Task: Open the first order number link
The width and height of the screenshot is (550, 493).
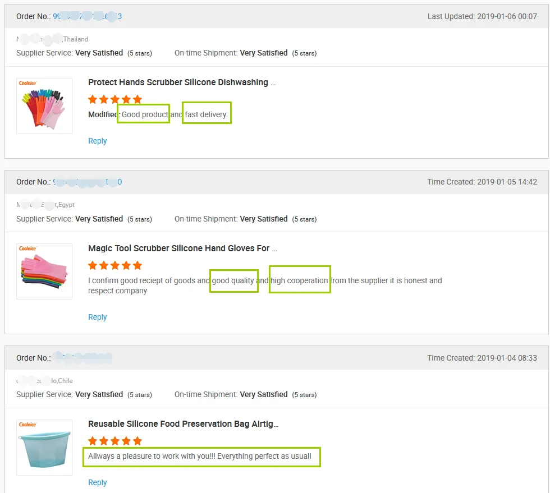Action: [87, 16]
